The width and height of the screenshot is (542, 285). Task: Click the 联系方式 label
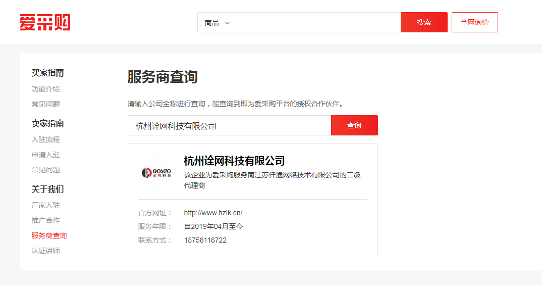click(155, 241)
